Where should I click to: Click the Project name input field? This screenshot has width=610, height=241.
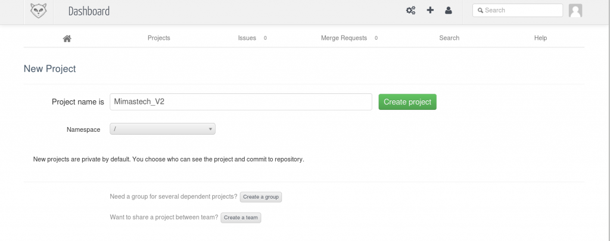click(241, 102)
